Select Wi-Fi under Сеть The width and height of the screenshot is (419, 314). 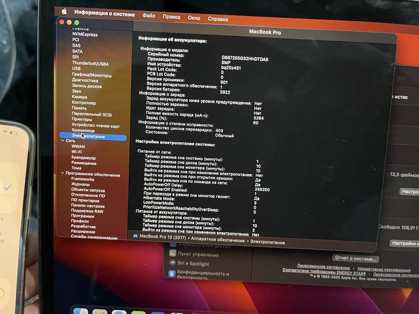[76, 152]
